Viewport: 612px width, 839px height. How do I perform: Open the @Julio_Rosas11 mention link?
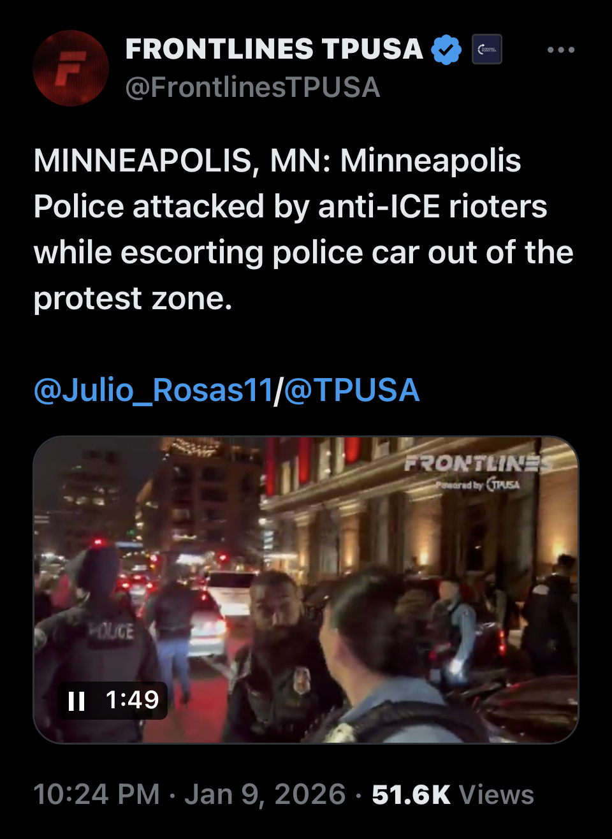tap(153, 390)
